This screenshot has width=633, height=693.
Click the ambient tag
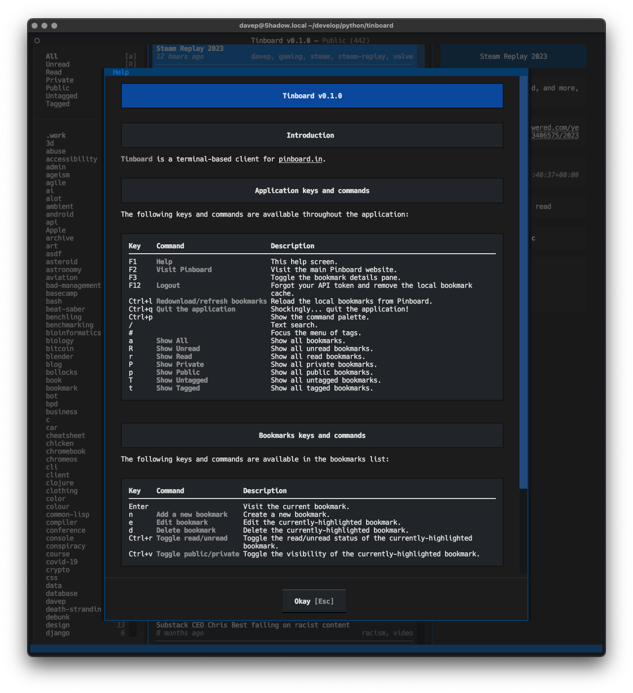point(60,206)
